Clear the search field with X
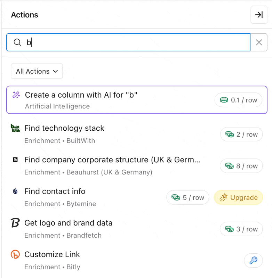The width and height of the screenshot is (272, 278). (259, 42)
